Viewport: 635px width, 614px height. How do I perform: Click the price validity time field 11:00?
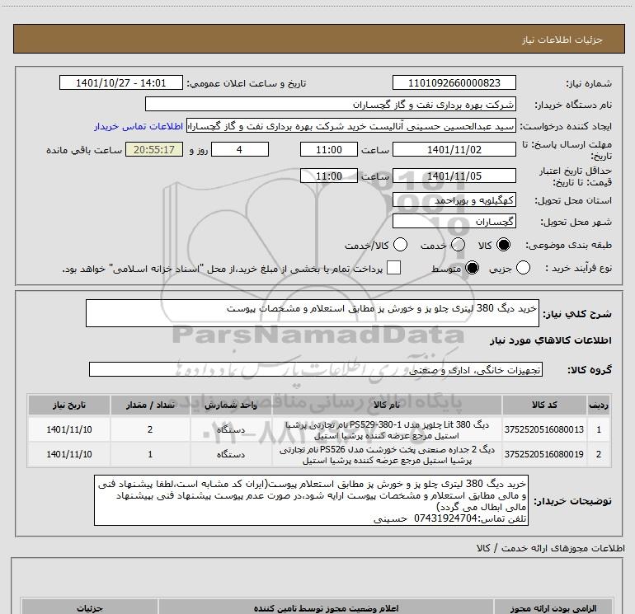tap(329, 176)
